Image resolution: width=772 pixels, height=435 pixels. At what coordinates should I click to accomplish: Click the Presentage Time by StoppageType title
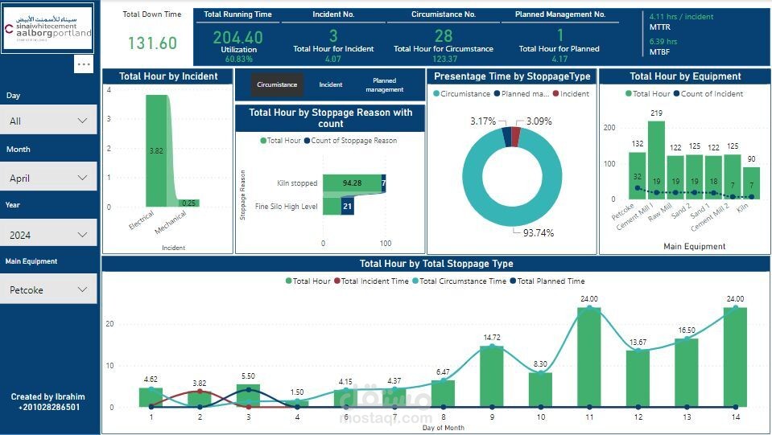pos(512,76)
